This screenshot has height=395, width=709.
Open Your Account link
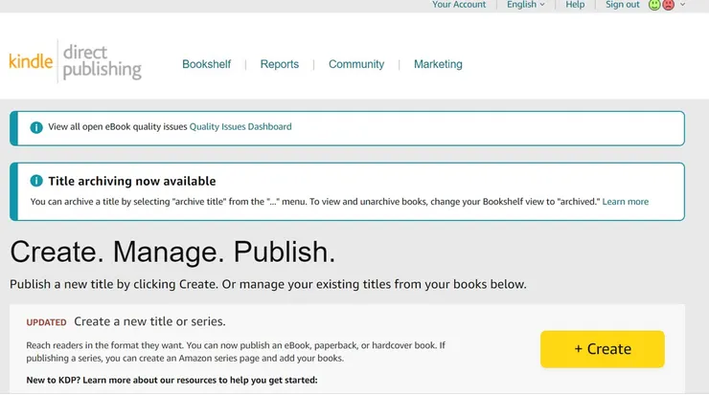(459, 5)
